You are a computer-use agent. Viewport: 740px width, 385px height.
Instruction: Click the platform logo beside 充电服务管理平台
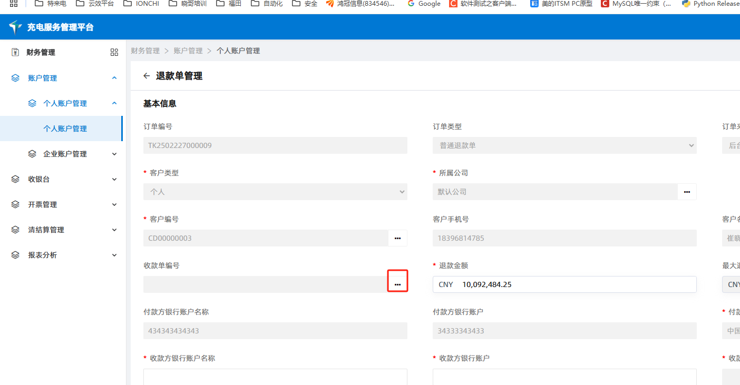coord(16,27)
